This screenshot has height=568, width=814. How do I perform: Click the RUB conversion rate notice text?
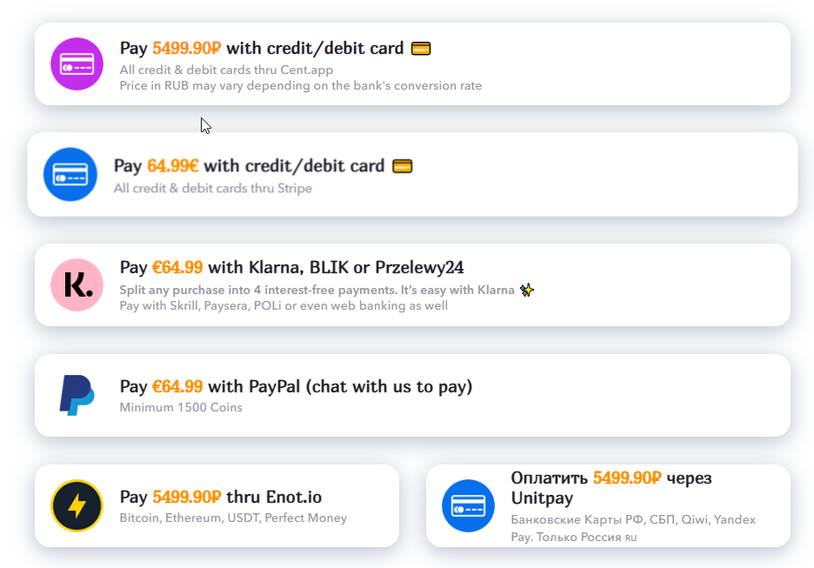pos(300,85)
